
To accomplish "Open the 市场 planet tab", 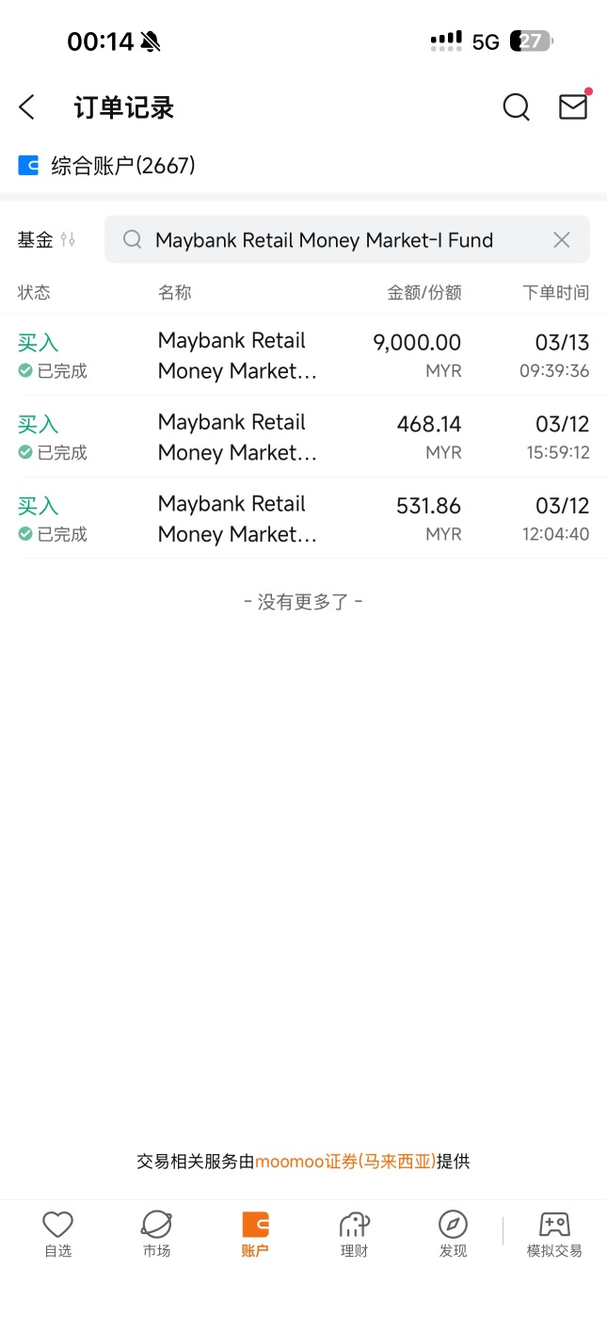I will coord(156,1235).
